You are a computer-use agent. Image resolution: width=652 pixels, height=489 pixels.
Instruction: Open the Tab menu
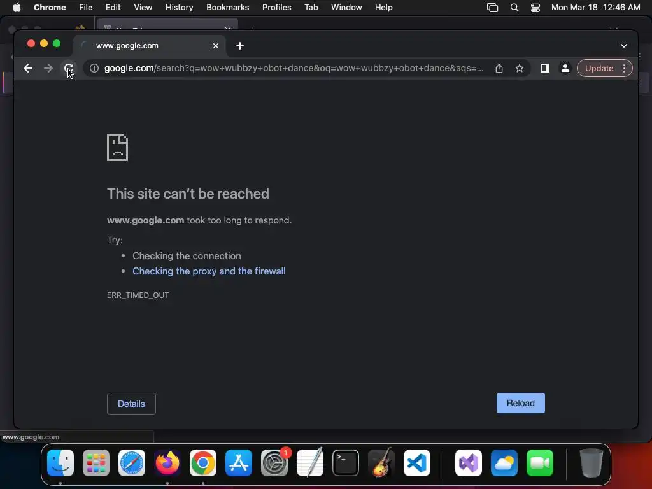[x=311, y=7]
